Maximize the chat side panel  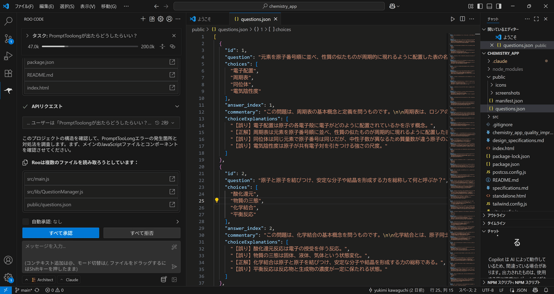(536, 19)
